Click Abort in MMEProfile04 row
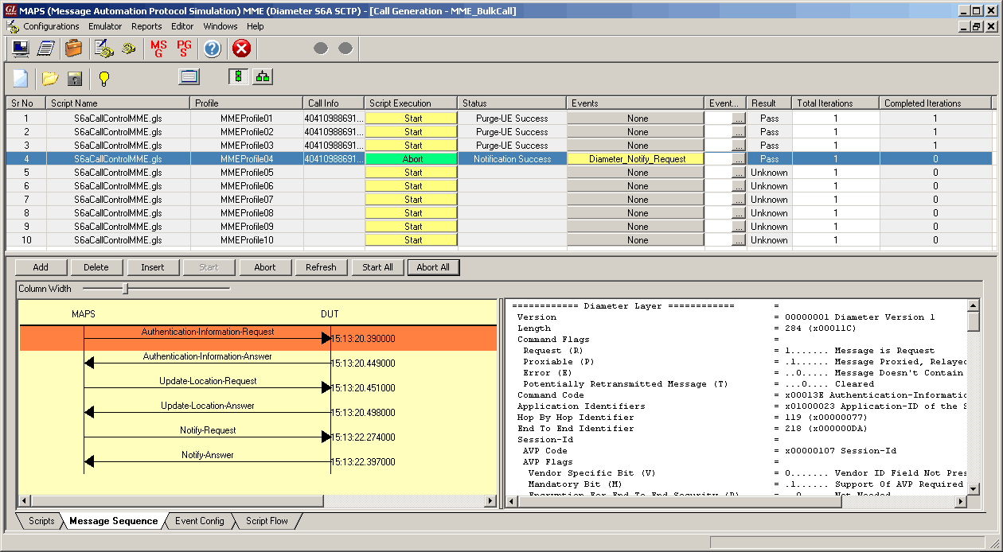1003x552 pixels. pyautogui.click(x=412, y=159)
